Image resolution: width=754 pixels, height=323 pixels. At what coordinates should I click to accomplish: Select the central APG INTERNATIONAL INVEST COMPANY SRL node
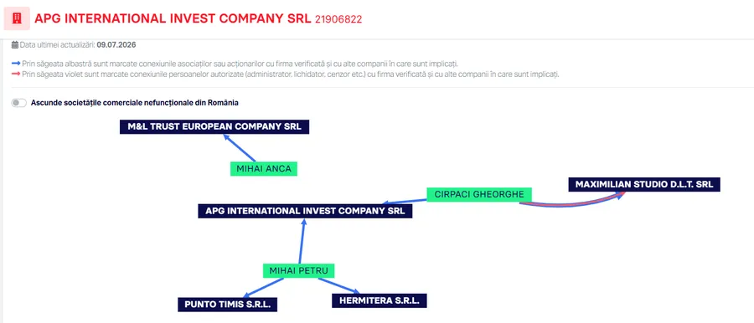(305, 211)
